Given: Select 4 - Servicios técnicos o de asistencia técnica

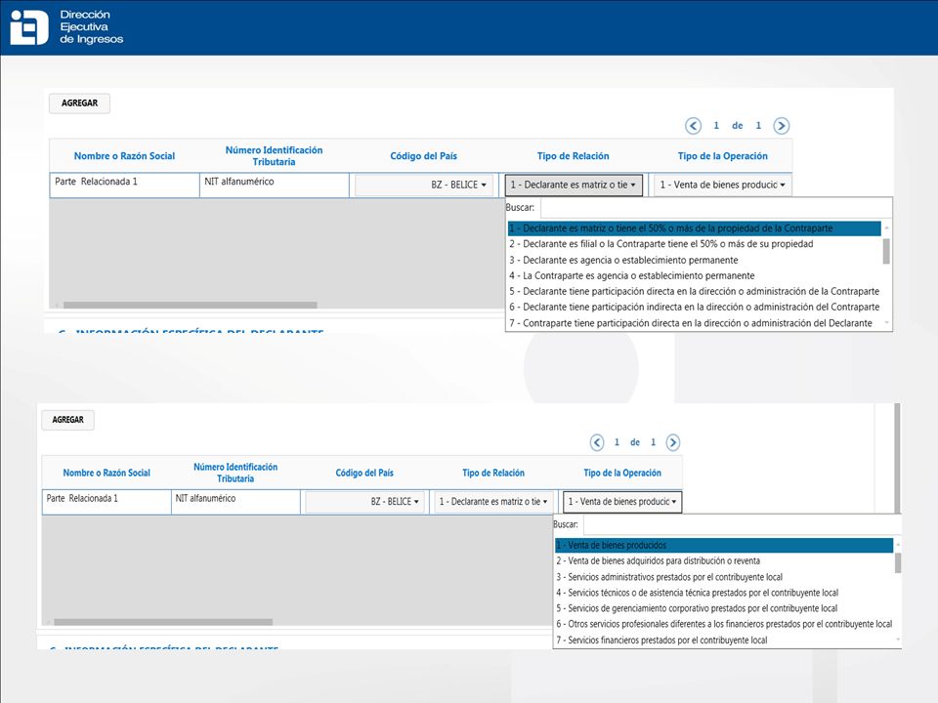Looking at the screenshot, I should point(724,593).
